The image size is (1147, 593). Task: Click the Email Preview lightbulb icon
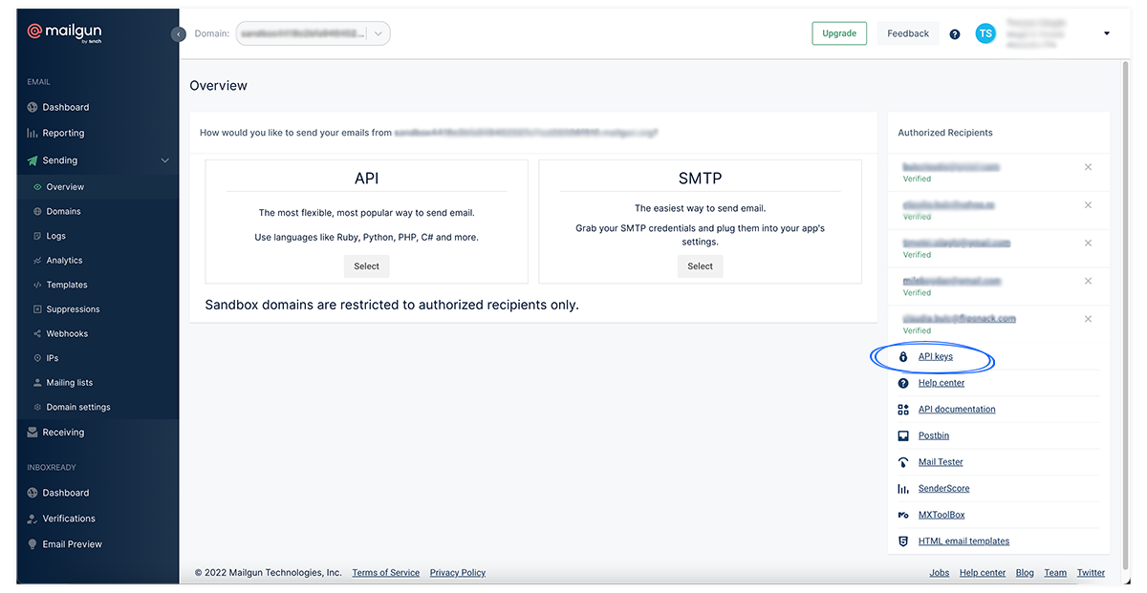32,544
